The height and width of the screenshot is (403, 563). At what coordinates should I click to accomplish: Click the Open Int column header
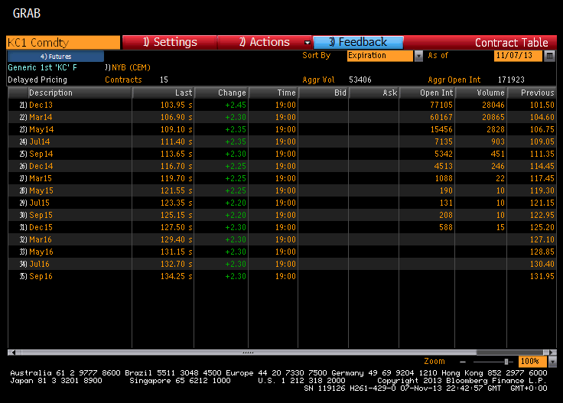click(x=427, y=93)
